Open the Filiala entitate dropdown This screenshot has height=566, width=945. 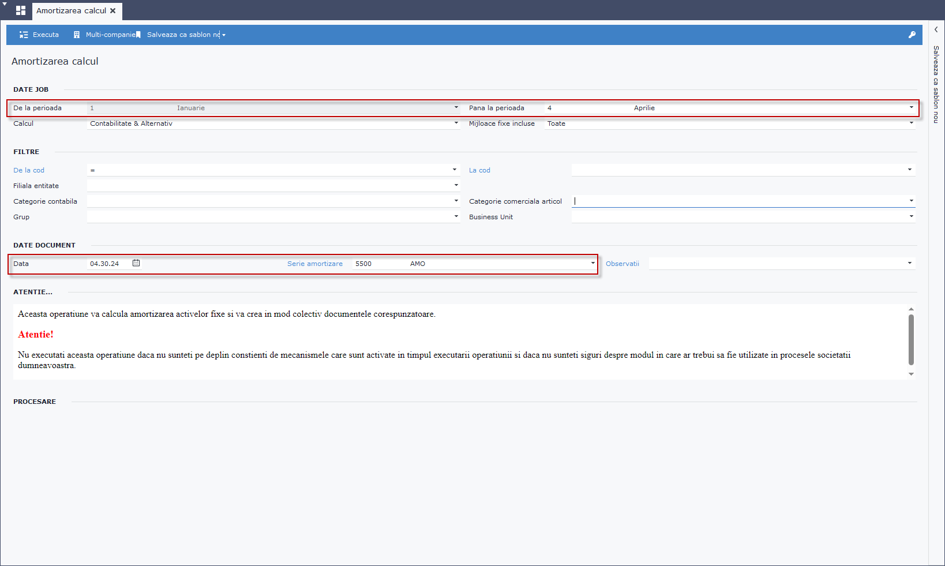coord(456,185)
